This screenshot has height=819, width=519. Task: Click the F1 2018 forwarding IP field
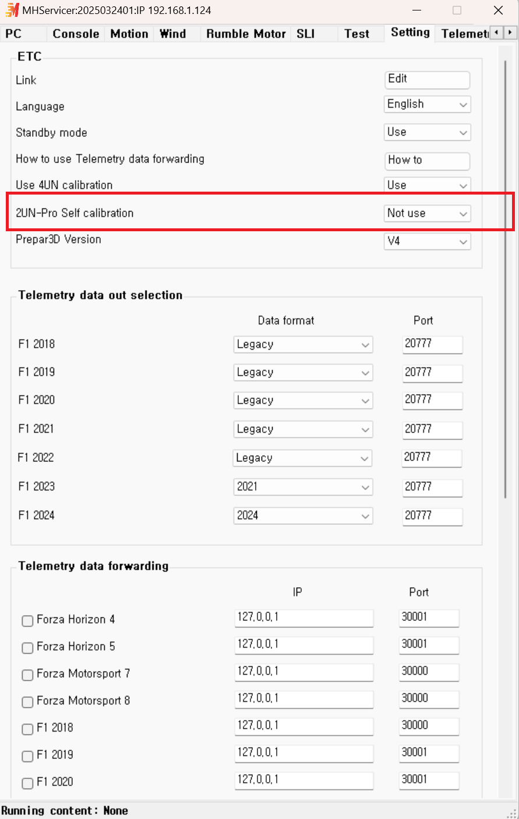tap(304, 726)
